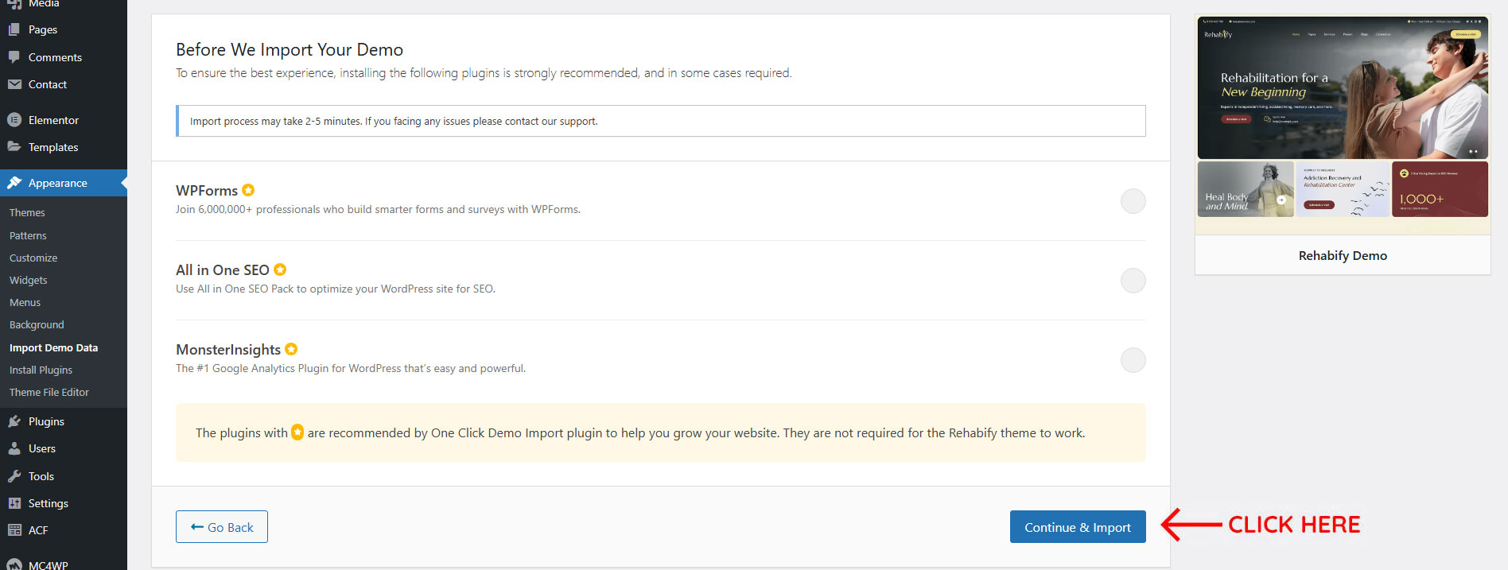Click the Elementor icon in the sidebar
Screen dimensions: 1508x570
pyautogui.click(x=14, y=120)
